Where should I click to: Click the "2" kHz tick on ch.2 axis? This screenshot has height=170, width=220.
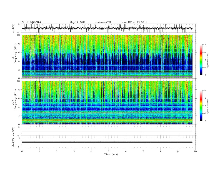(19, 116)
